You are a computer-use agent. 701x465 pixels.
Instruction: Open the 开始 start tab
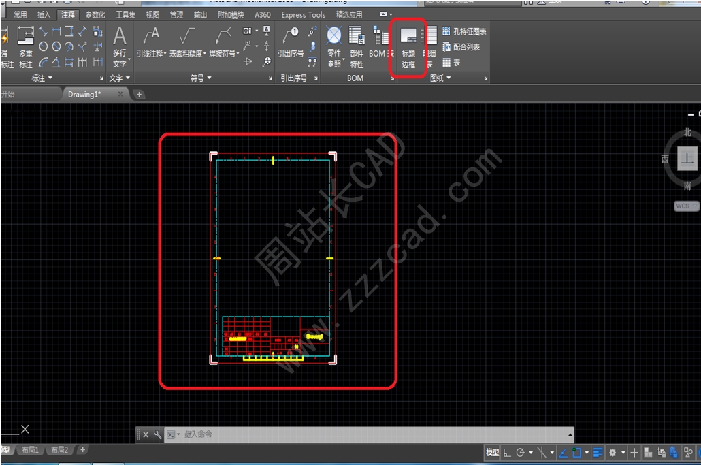[8, 95]
